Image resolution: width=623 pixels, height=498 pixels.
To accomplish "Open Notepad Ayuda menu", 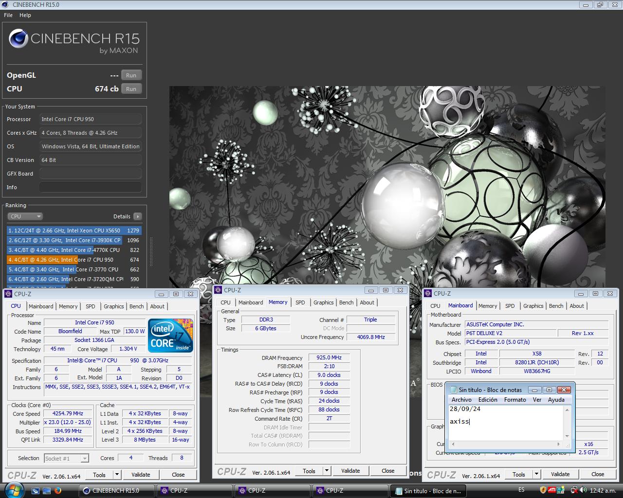I will [556, 400].
